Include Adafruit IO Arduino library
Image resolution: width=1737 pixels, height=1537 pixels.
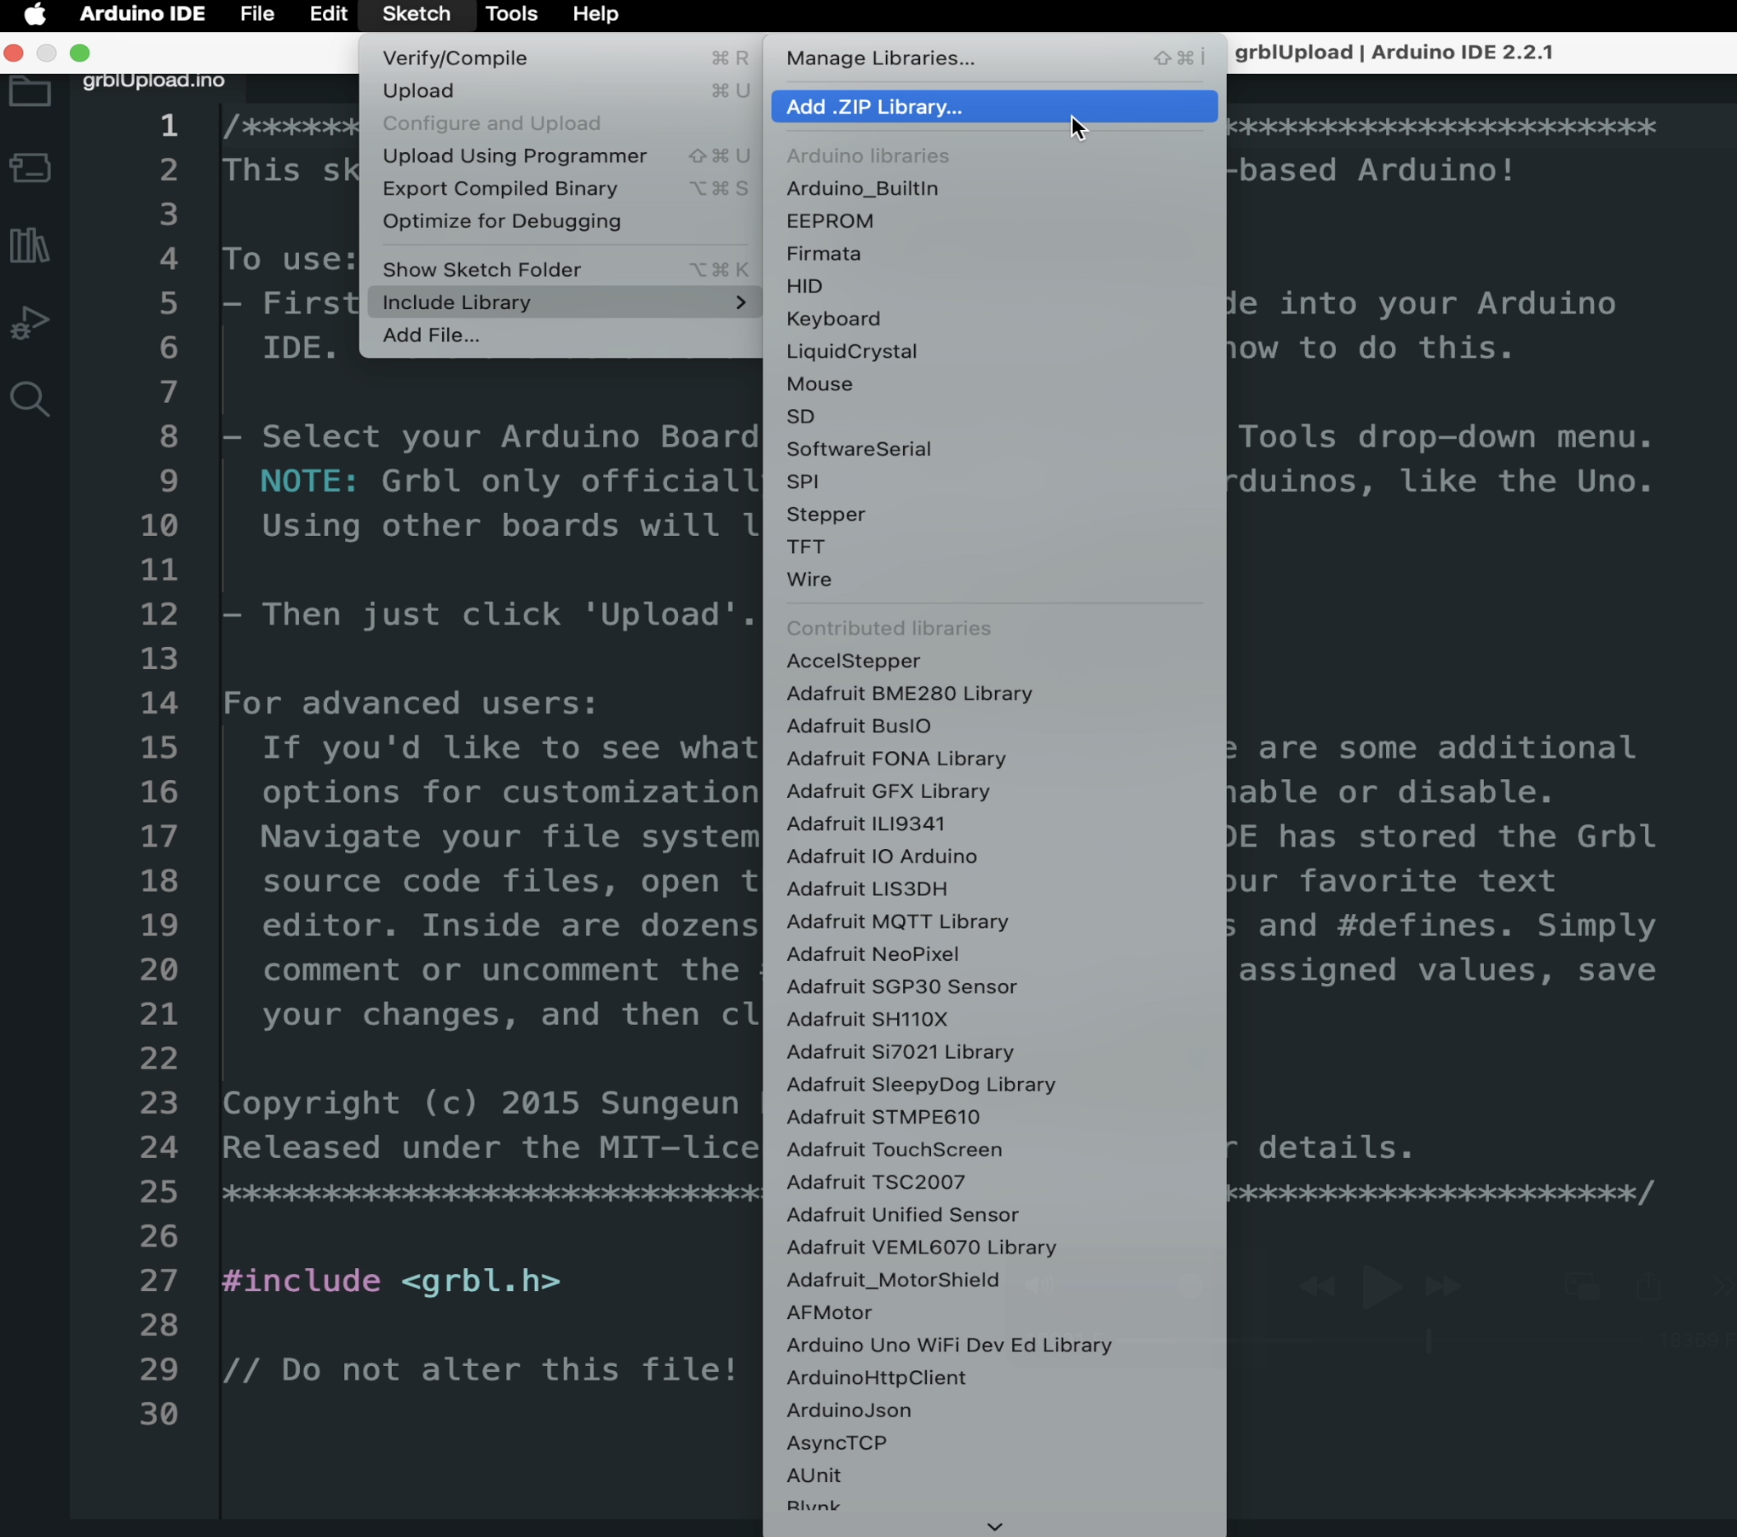[994, 856]
